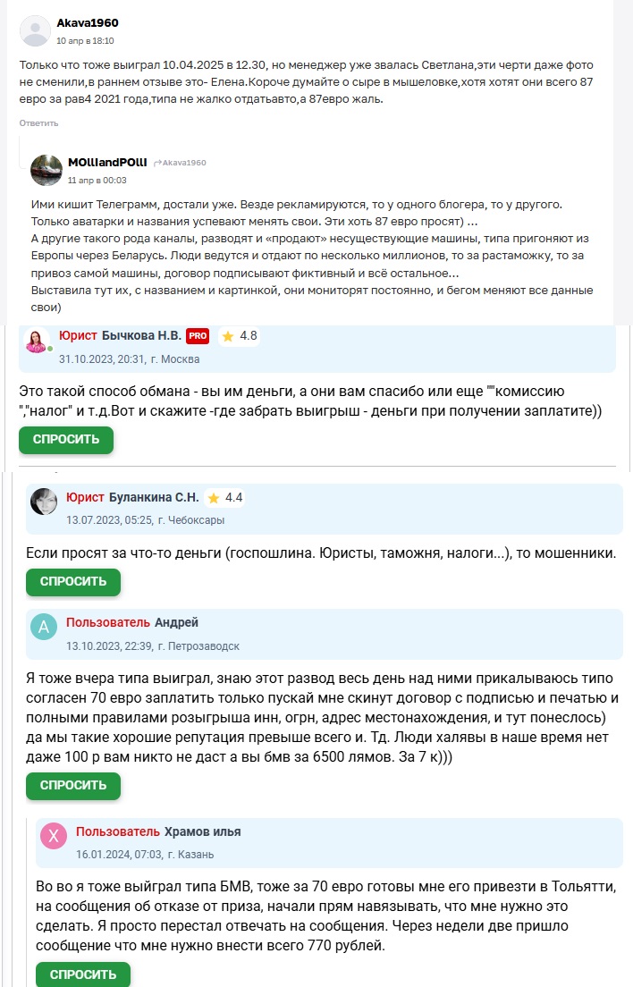Viewport: 633px width, 987px height.
Task: Open MOlliandPOlli's profile picture
Action: [46, 170]
